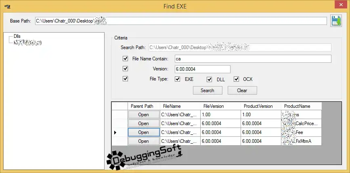Uncheck the EXE file type
Screen dimensions: 350x173
click(x=177, y=79)
